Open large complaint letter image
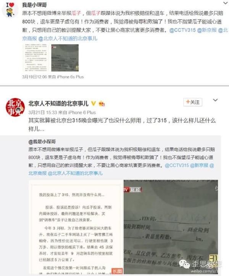This screenshot has width=229, height=276. click(x=76, y=227)
